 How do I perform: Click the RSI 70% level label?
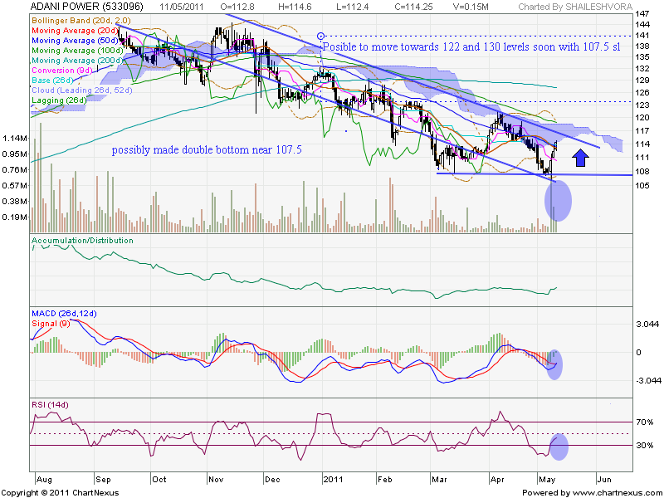coord(645,422)
